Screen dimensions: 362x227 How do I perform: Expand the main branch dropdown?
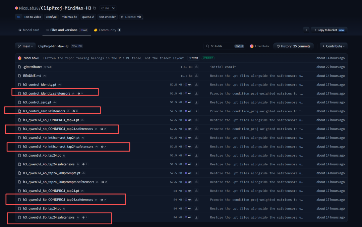(x=25, y=46)
